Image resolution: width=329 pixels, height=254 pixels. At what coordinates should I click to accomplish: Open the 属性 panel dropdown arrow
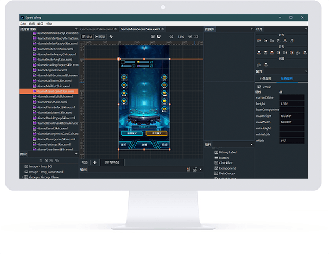[306, 71]
